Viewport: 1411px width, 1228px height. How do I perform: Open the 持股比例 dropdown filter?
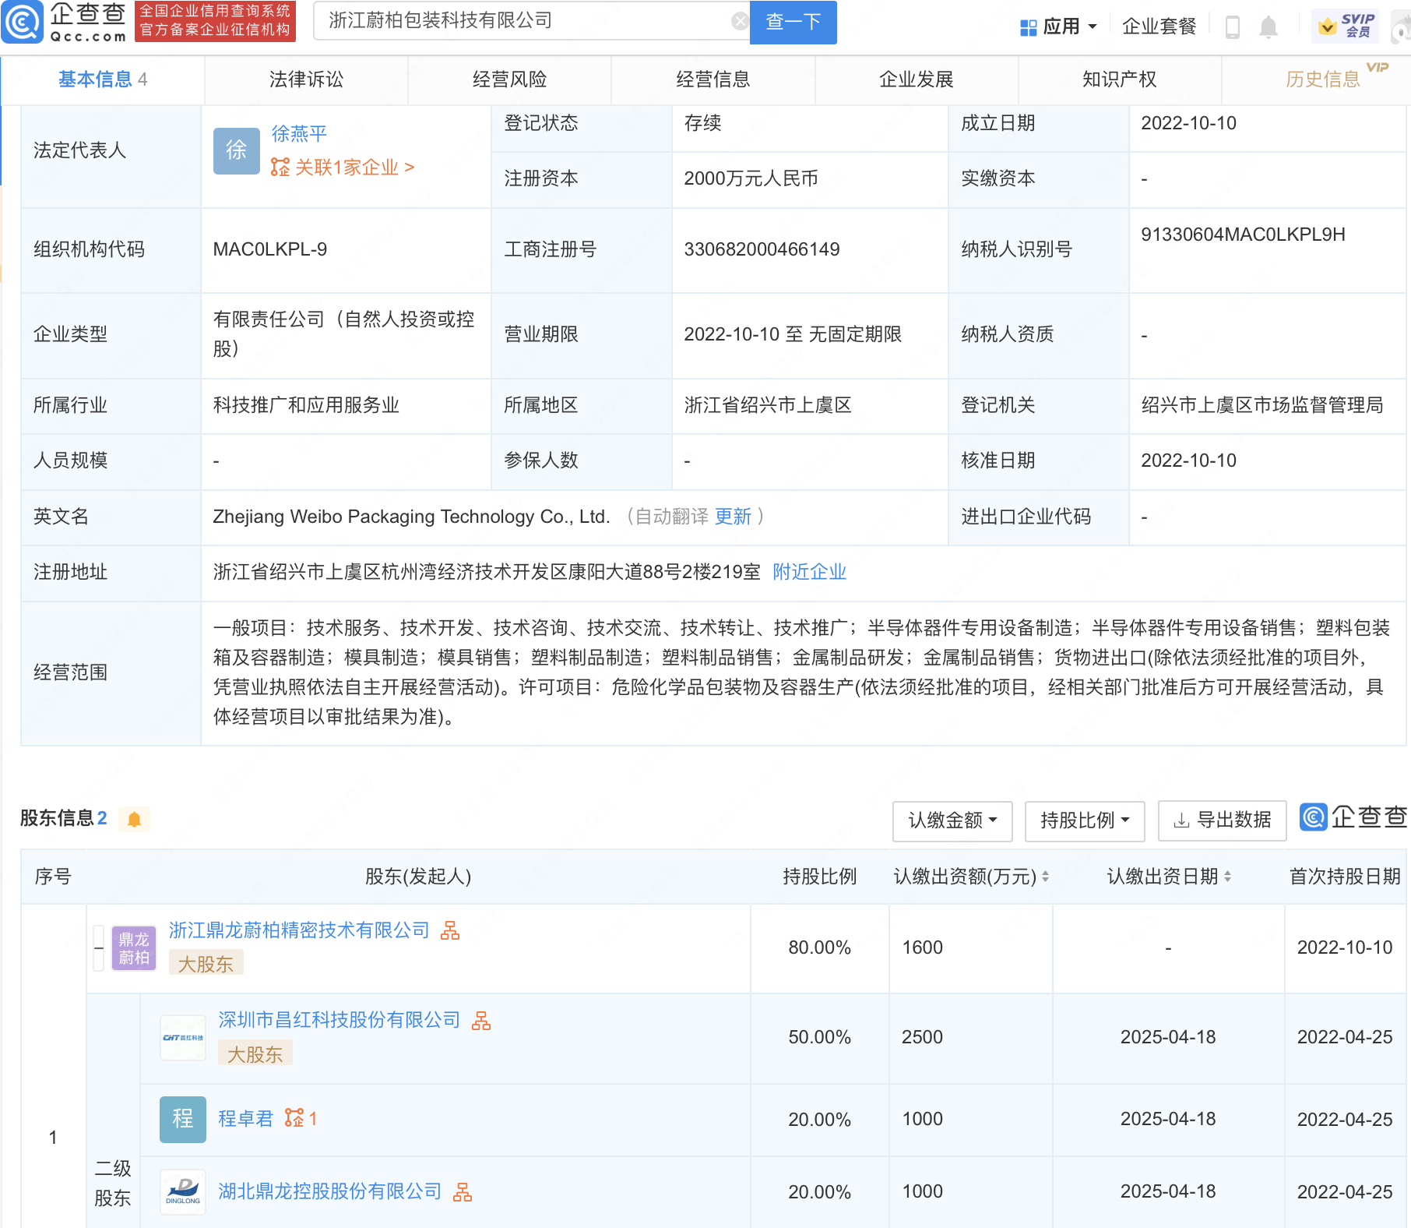point(1085,820)
